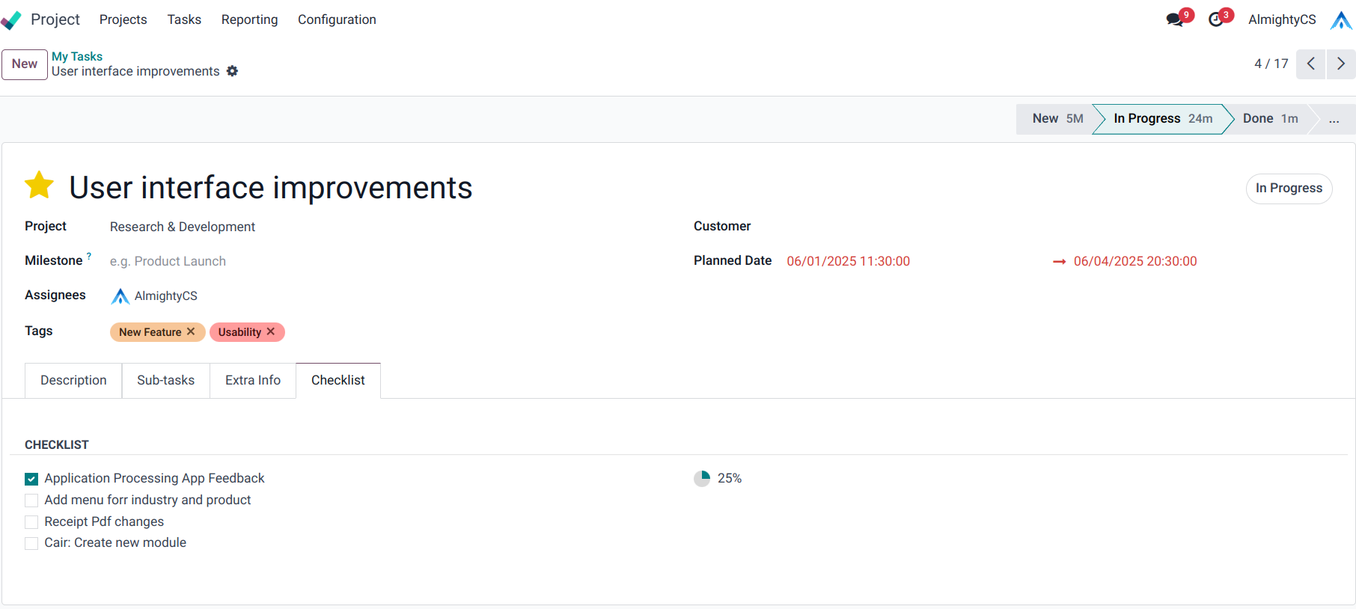Expand more stages ellipsis in status bar
This screenshot has height=609, width=1356.
point(1334,119)
